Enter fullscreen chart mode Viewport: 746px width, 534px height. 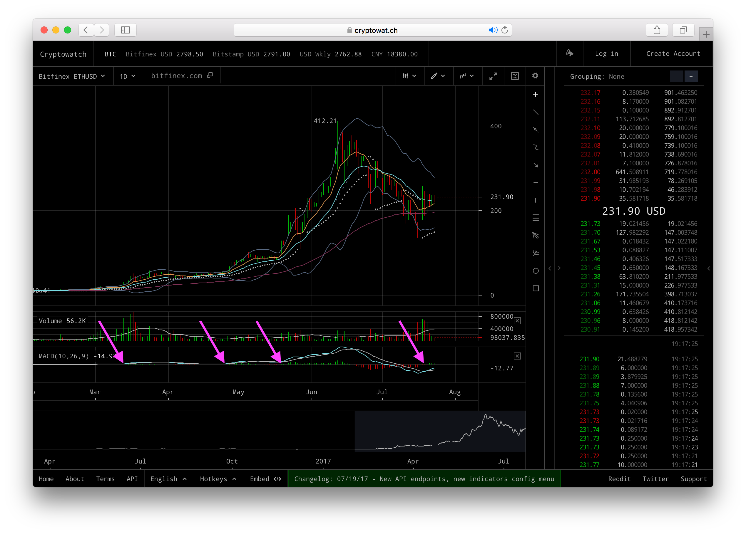pos(493,76)
